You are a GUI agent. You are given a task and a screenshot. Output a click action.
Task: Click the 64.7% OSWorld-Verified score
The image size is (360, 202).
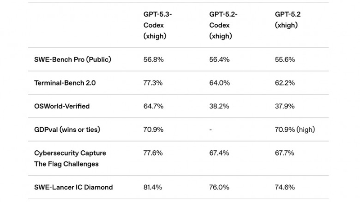coord(153,106)
